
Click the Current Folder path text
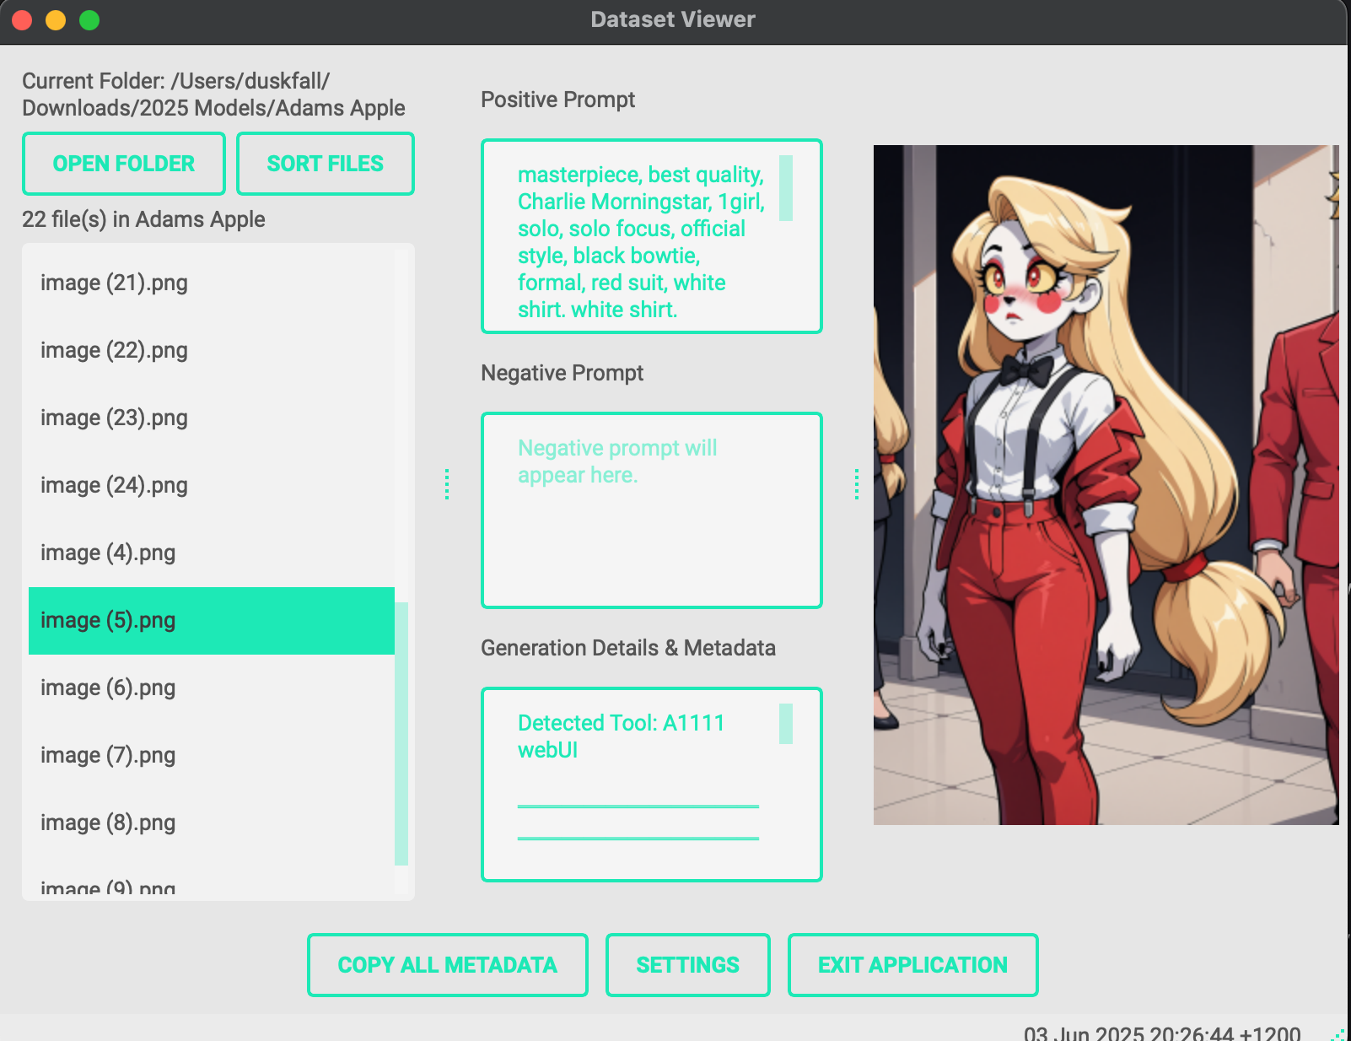point(213,94)
